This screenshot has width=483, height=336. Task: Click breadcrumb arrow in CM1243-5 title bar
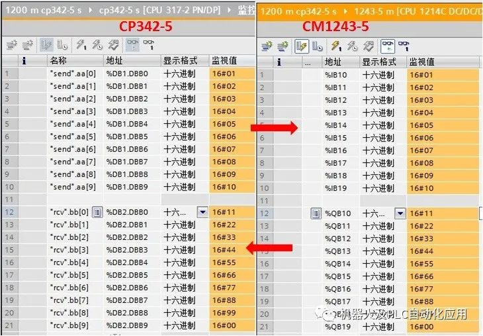tap(345, 12)
